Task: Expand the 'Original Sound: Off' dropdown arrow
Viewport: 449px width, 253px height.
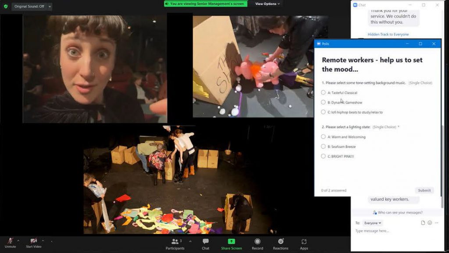Action: pos(50,7)
